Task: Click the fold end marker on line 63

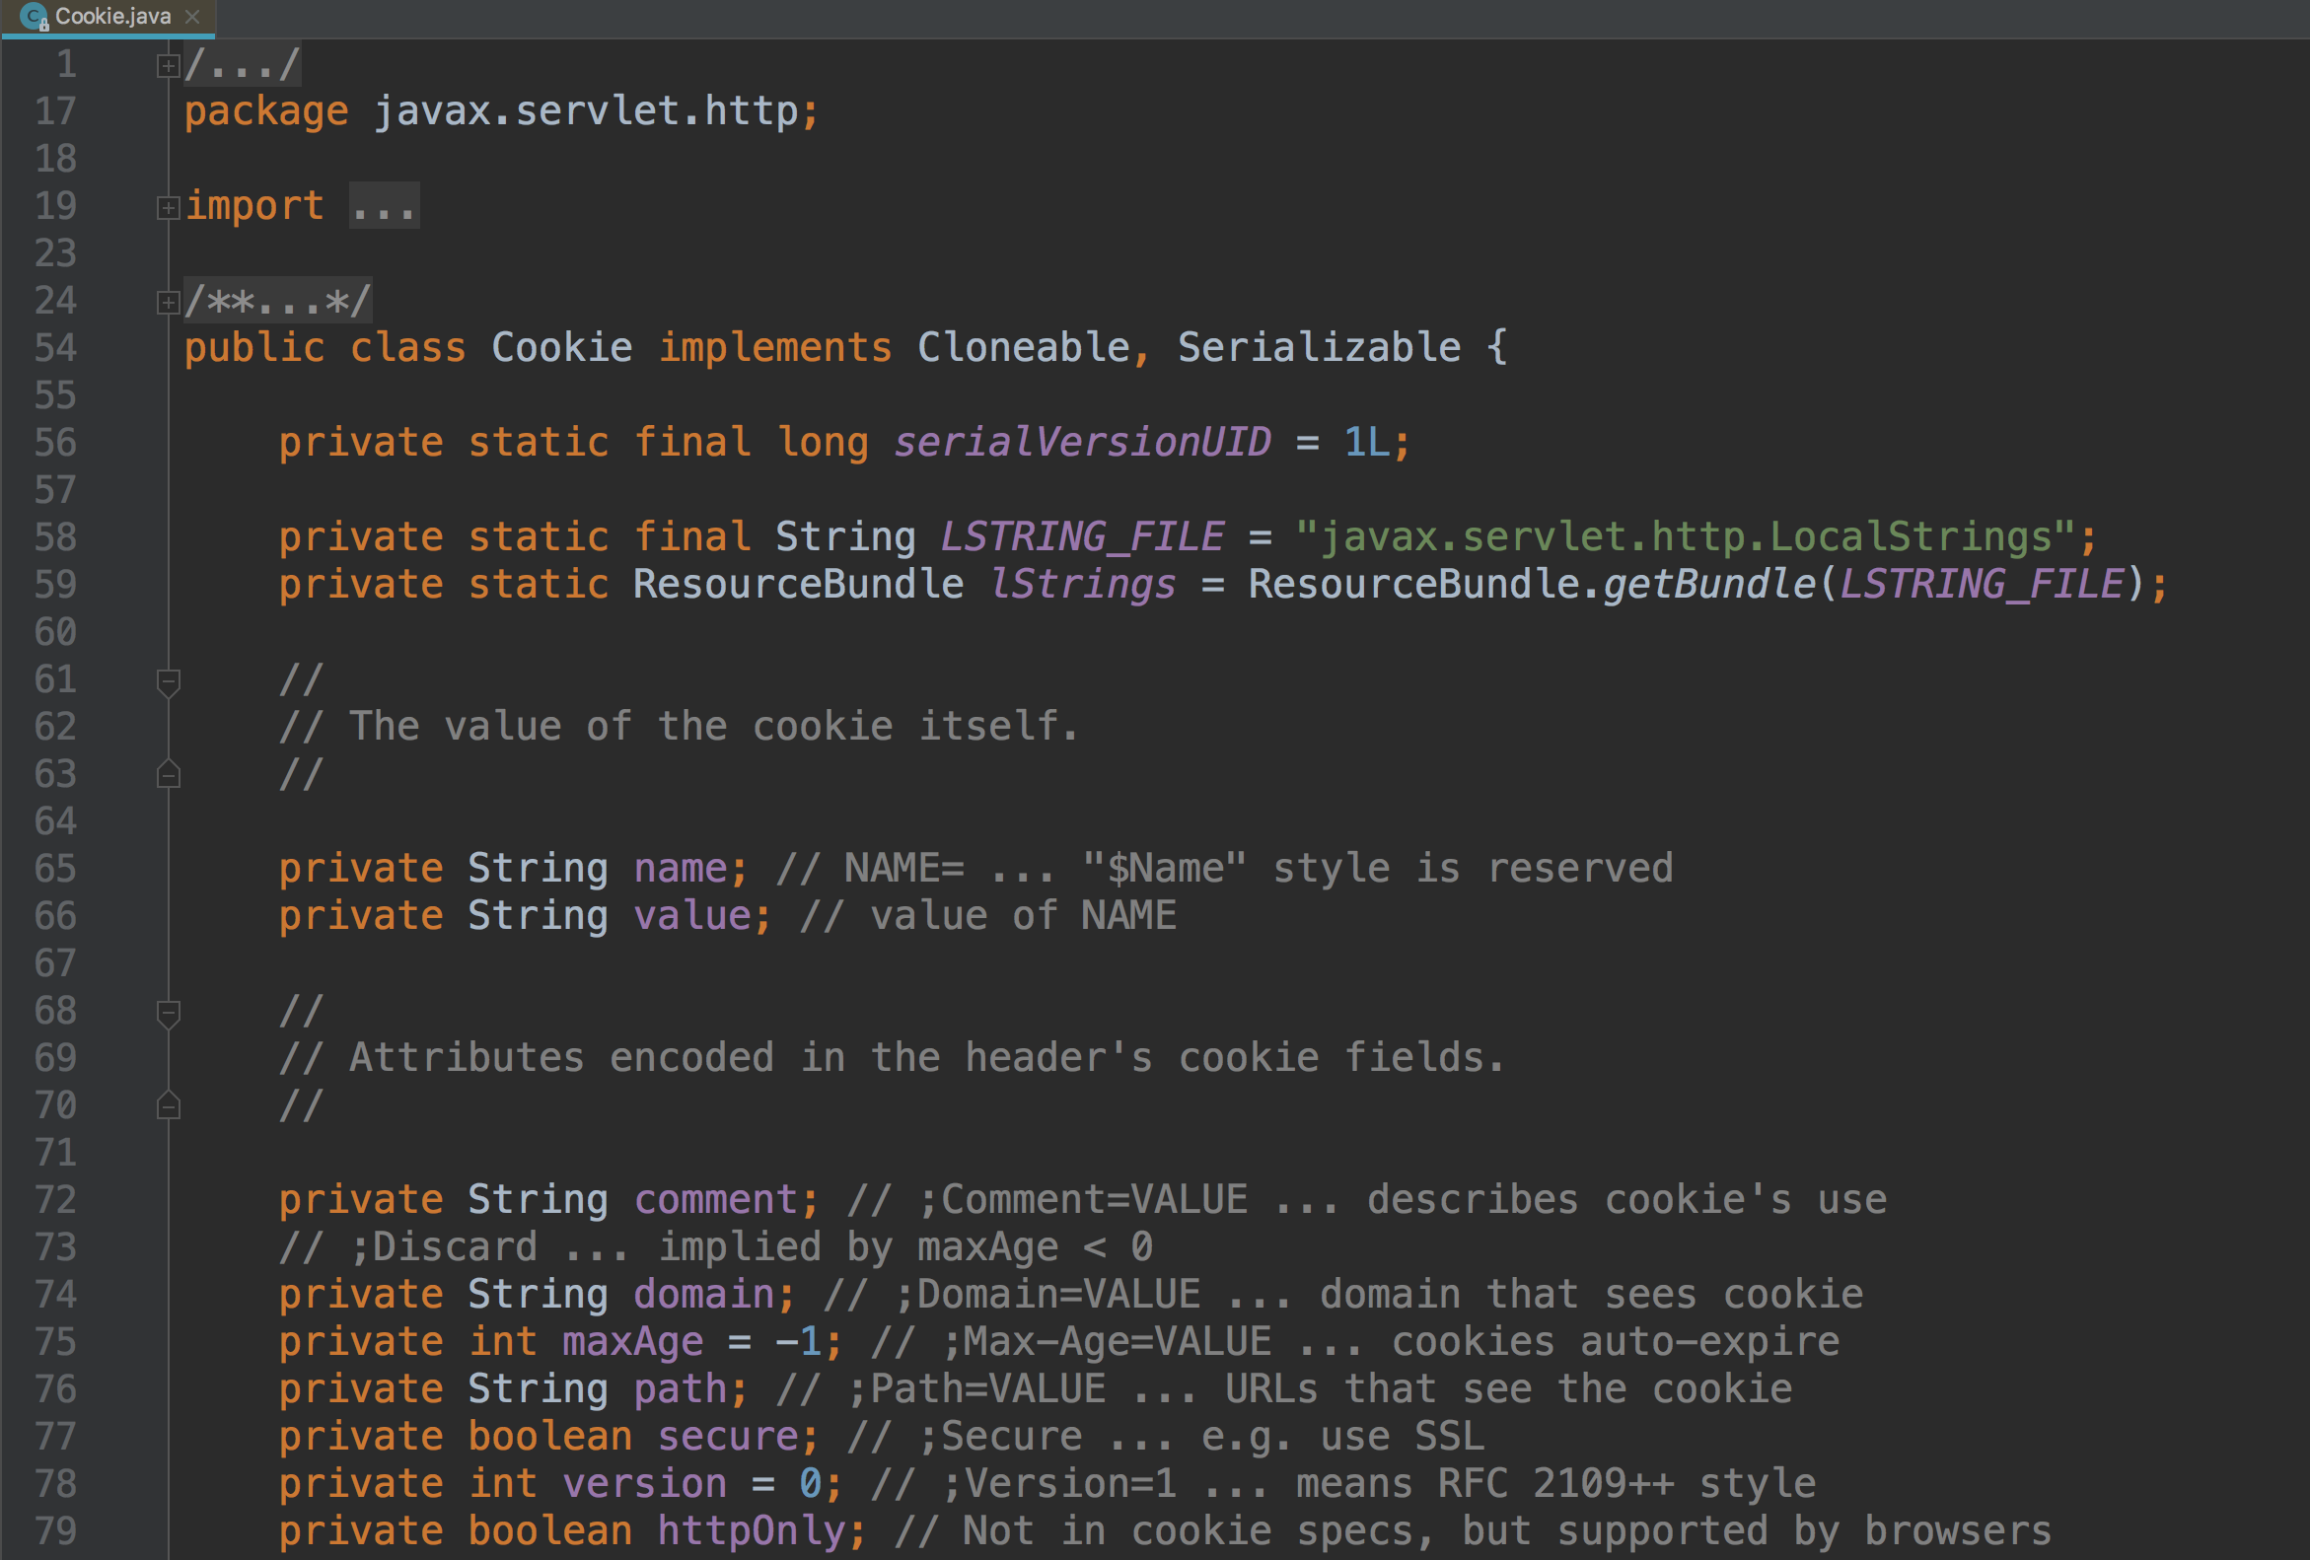Action: point(168,775)
